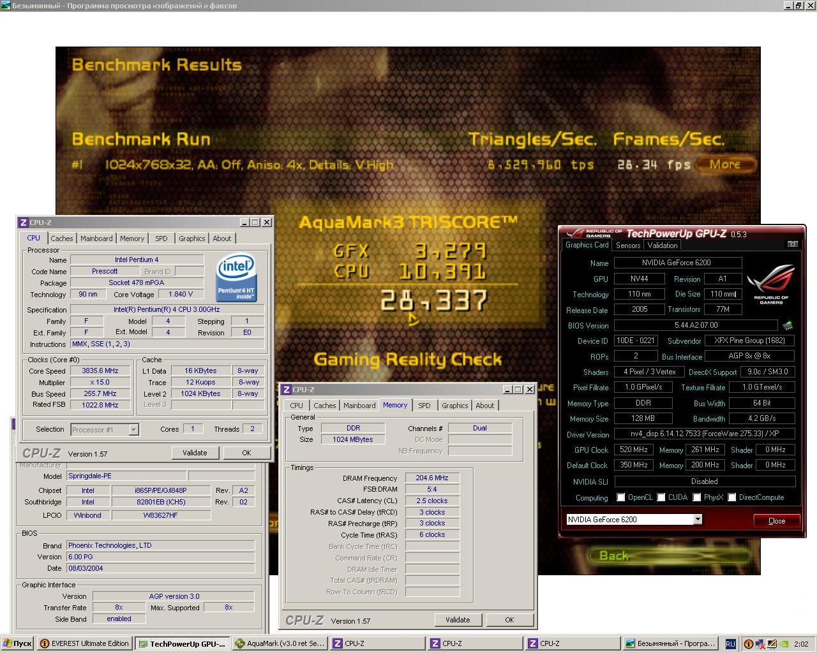Open CPU tab in CPU-Z memory window
The width and height of the screenshot is (817, 653).
point(297,406)
